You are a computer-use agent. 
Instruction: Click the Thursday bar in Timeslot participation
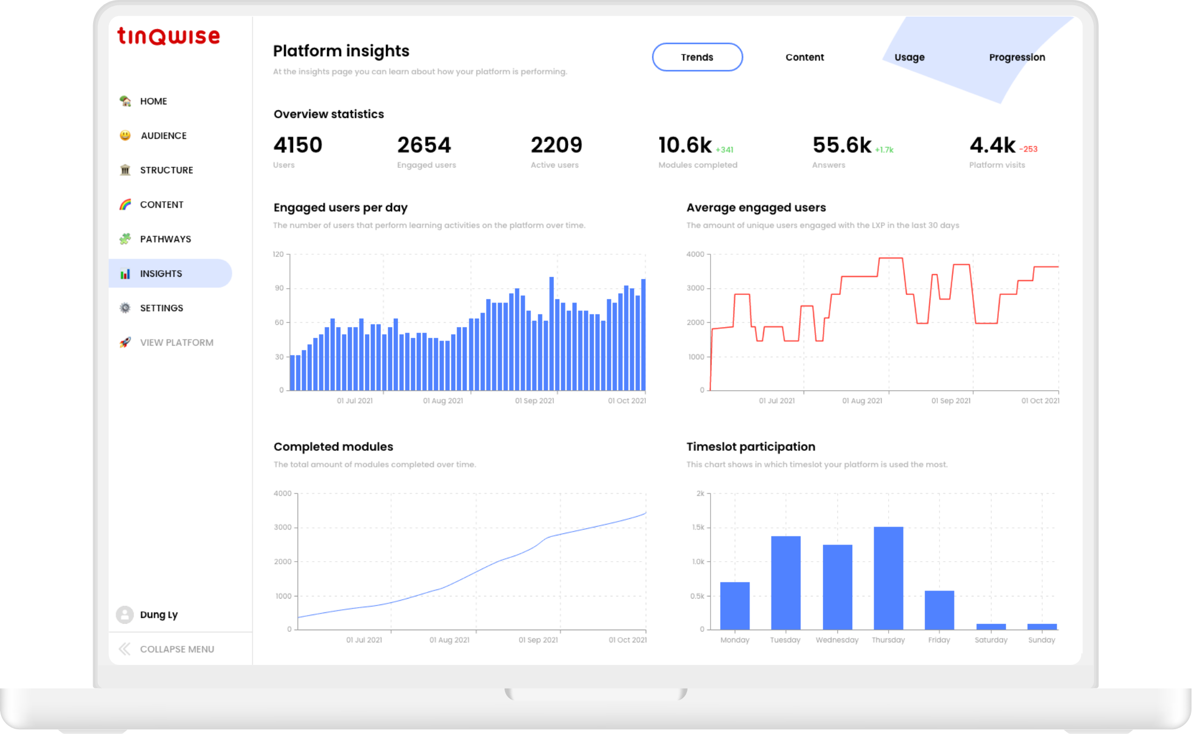tap(888, 578)
